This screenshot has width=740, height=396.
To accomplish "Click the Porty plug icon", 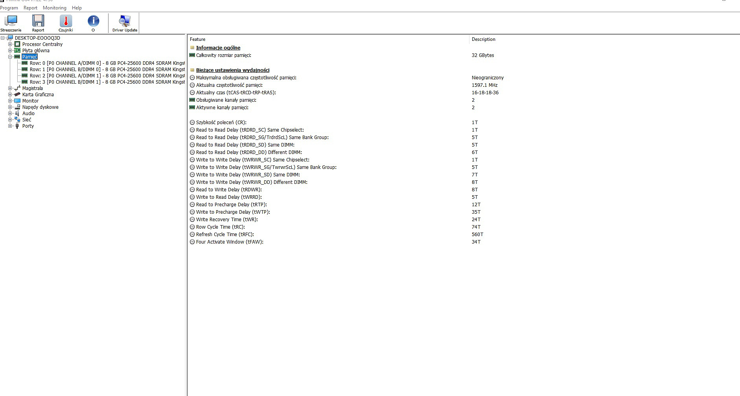I will 17,126.
